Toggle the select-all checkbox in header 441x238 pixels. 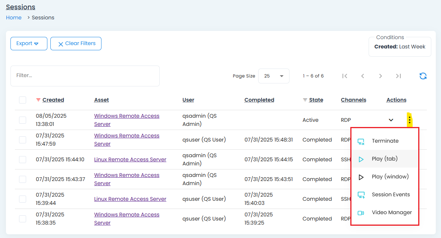[x=23, y=100]
